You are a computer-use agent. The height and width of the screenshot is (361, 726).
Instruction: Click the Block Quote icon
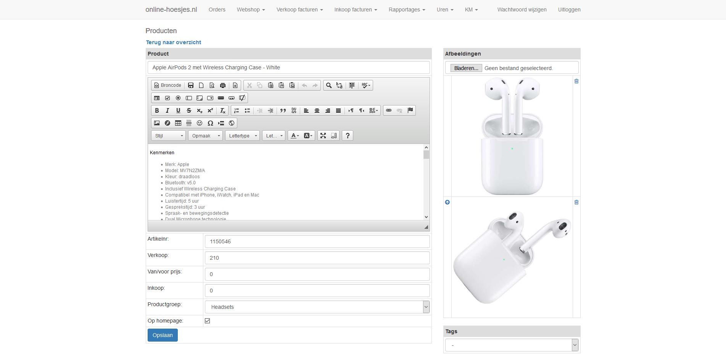point(283,110)
